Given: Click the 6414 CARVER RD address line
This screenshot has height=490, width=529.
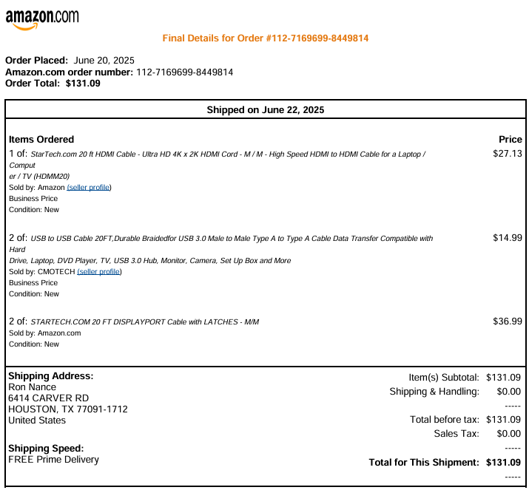Looking at the screenshot, I should pos(49,398).
